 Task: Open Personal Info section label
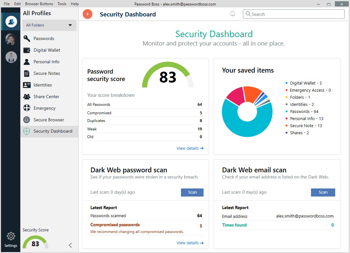click(46, 62)
